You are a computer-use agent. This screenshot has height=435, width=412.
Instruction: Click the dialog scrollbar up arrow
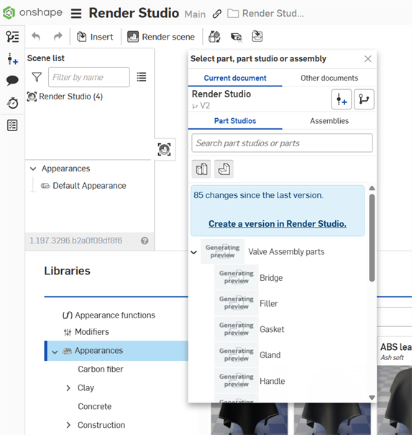372,188
